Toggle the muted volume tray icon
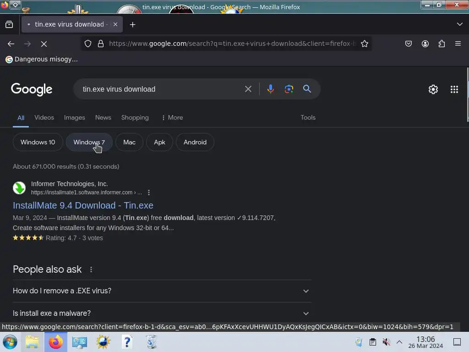Viewport: 469px width, 352px height. coord(386,342)
